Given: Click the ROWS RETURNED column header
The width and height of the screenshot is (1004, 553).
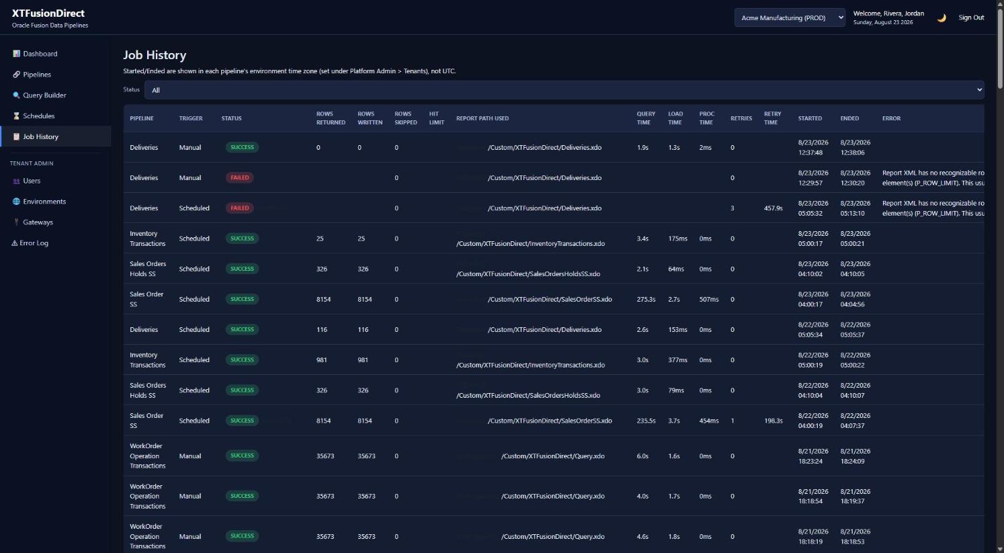Looking at the screenshot, I should [331, 118].
